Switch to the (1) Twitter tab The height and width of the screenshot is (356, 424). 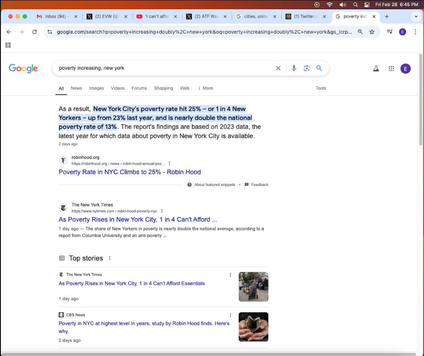[305, 16]
